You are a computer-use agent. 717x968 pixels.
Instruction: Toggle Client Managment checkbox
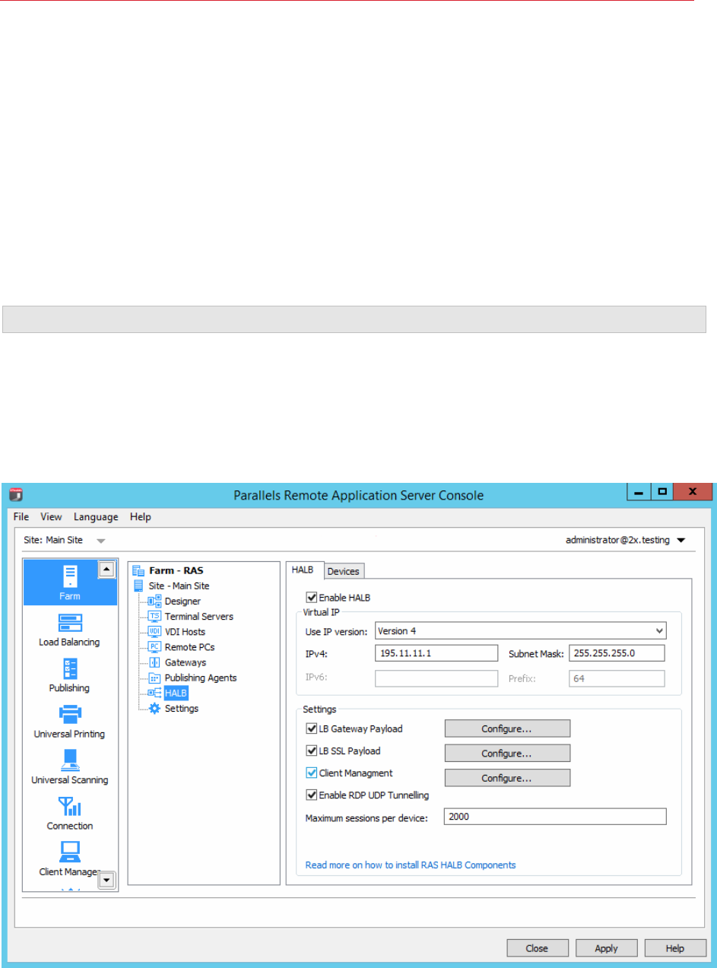click(311, 773)
